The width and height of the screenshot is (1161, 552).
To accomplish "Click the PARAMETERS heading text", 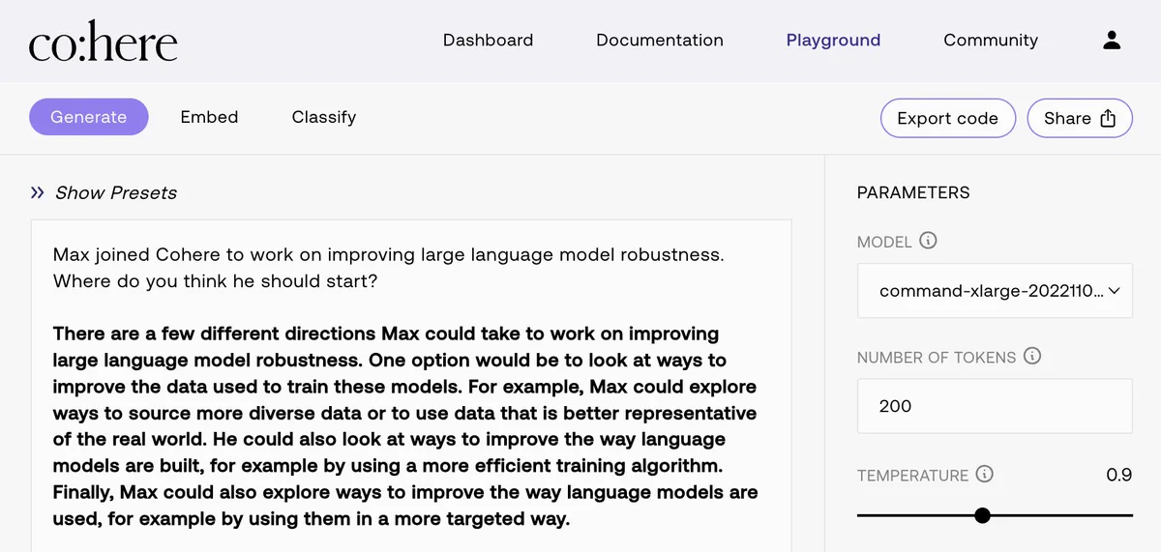I will [x=913, y=192].
